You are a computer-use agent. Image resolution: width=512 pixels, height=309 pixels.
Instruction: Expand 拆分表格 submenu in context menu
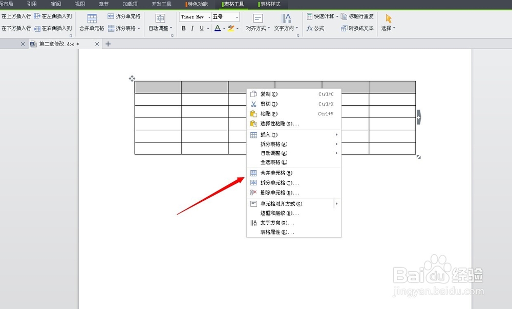pyautogui.click(x=294, y=144)
